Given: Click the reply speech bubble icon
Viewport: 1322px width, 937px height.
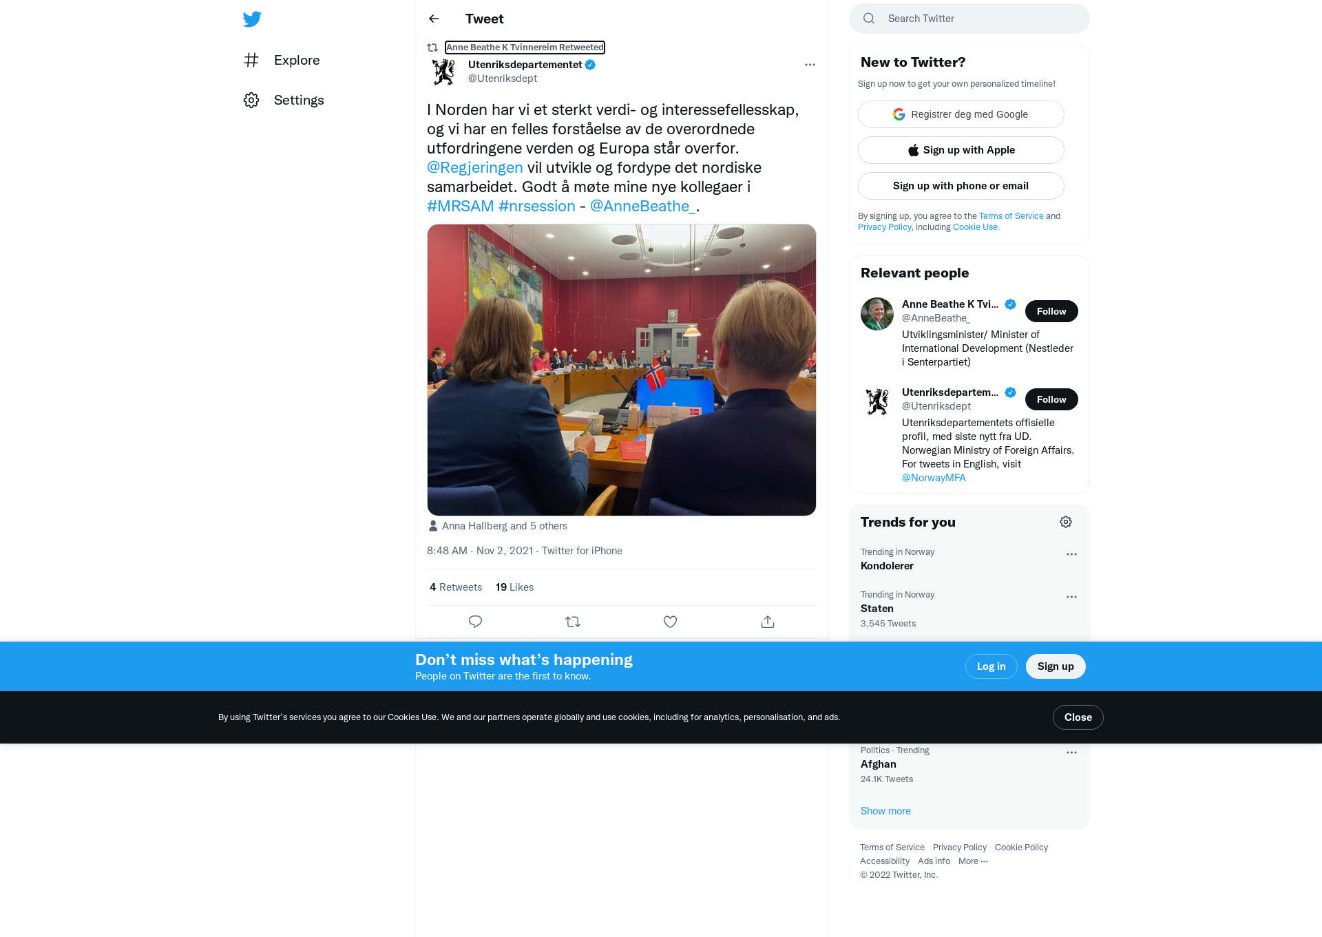Looking at the screenshot, I should click(475, 622).
